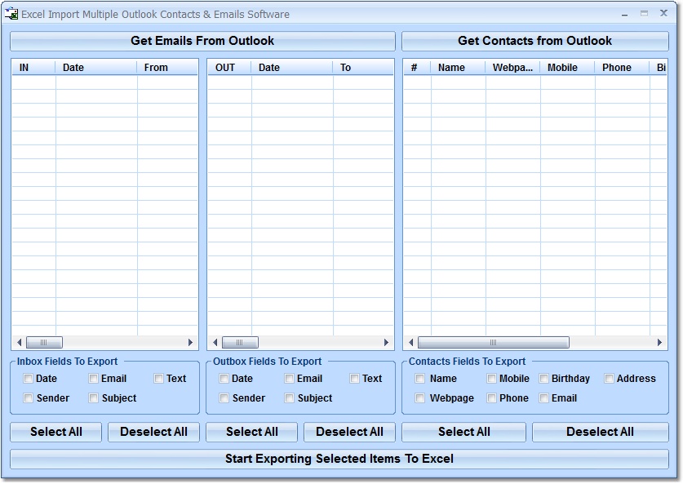Click Deselect All under Contacts fields

(x=600, y=432)
